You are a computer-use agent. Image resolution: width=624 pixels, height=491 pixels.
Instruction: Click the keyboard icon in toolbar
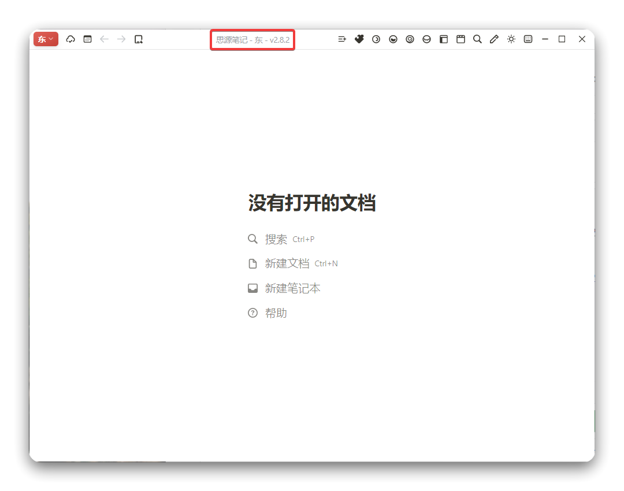click(528, 39)
